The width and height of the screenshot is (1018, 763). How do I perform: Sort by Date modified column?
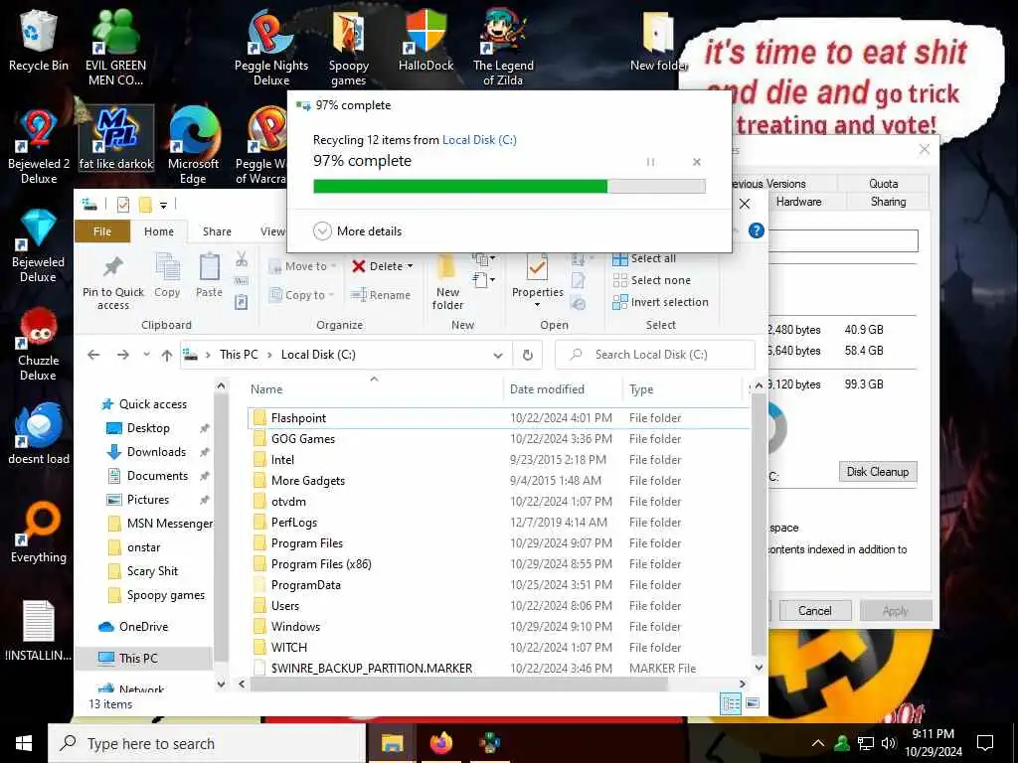563,389
